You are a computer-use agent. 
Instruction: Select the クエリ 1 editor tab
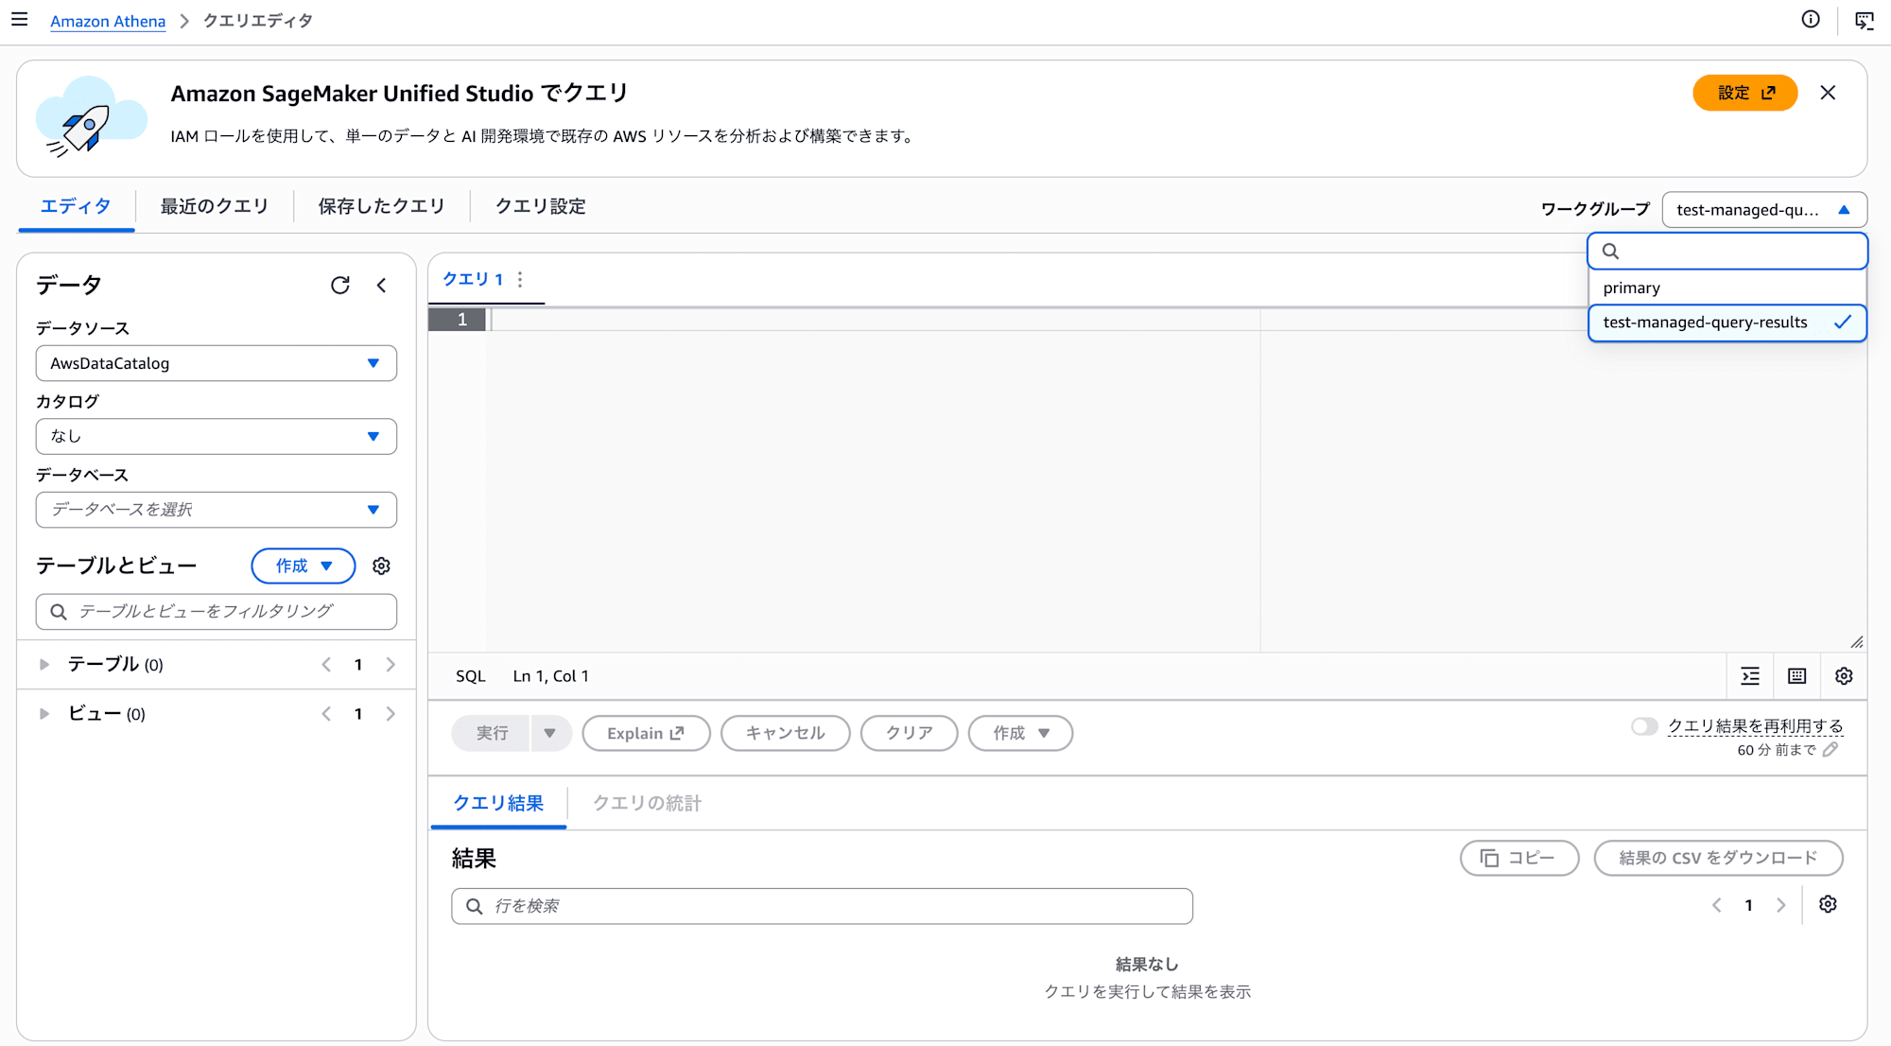click(473, 279)
